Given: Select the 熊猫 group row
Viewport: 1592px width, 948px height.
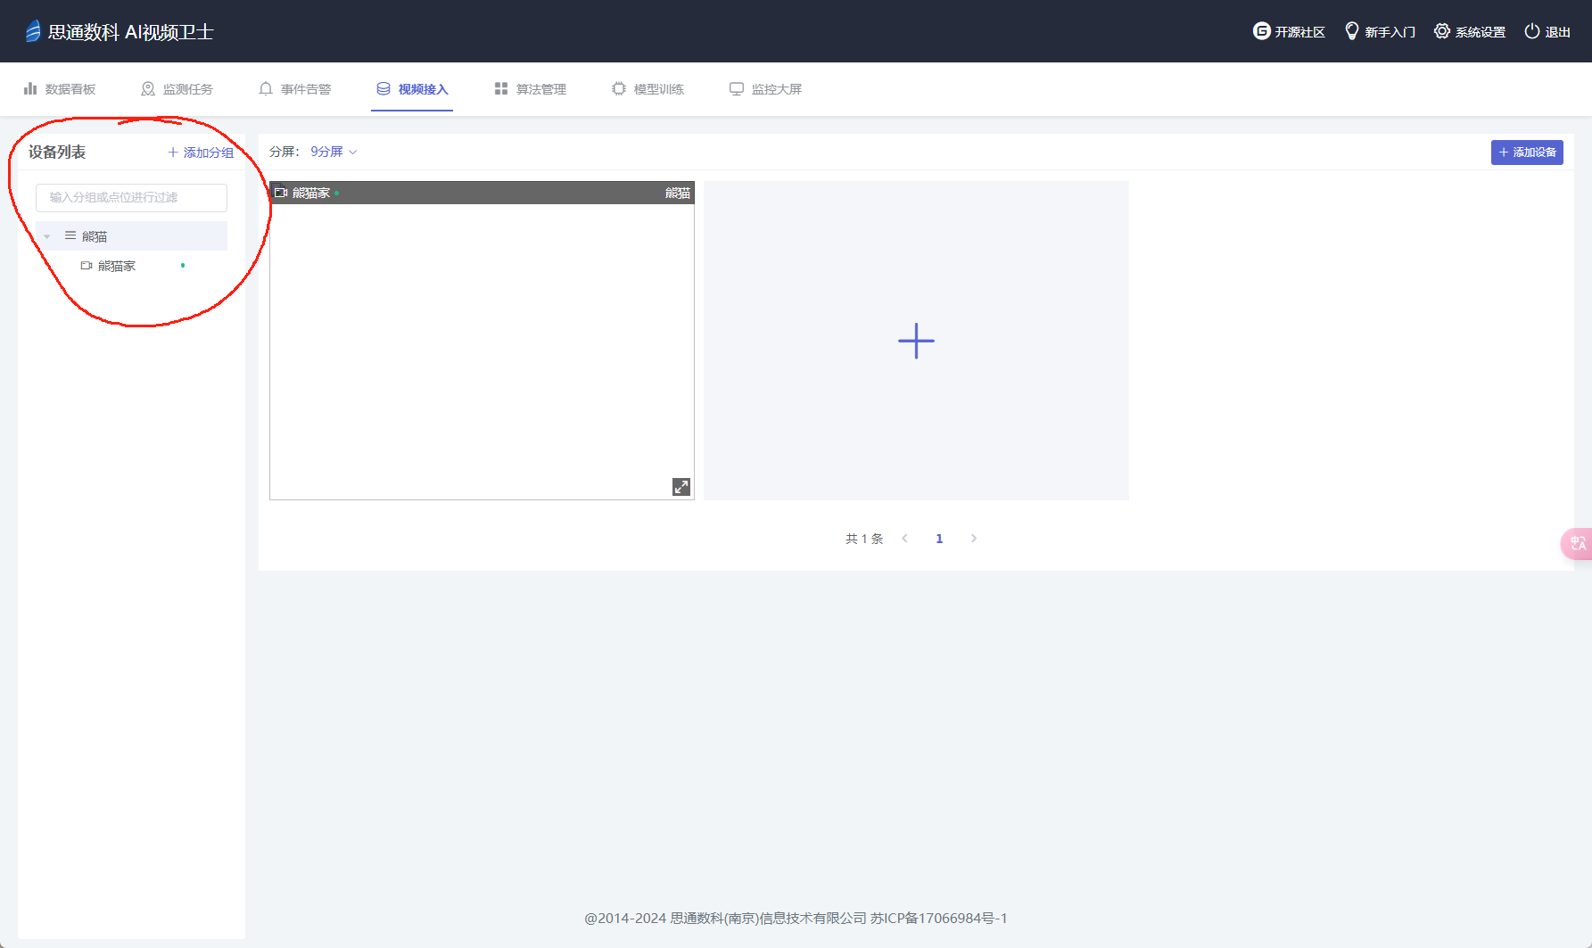Looking at the screenshot, I should (x=131, y=236).
